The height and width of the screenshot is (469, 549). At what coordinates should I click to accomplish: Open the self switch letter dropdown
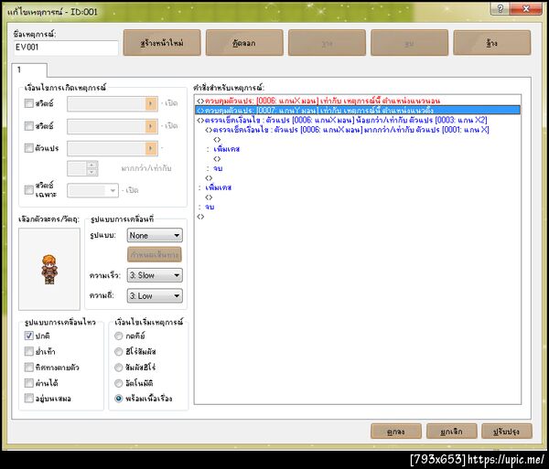click(92, 190)
